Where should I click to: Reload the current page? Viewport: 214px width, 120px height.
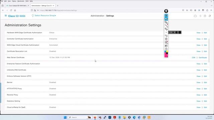point(11,10)
